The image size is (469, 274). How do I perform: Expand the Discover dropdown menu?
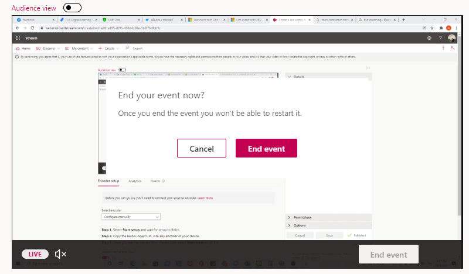48,49
